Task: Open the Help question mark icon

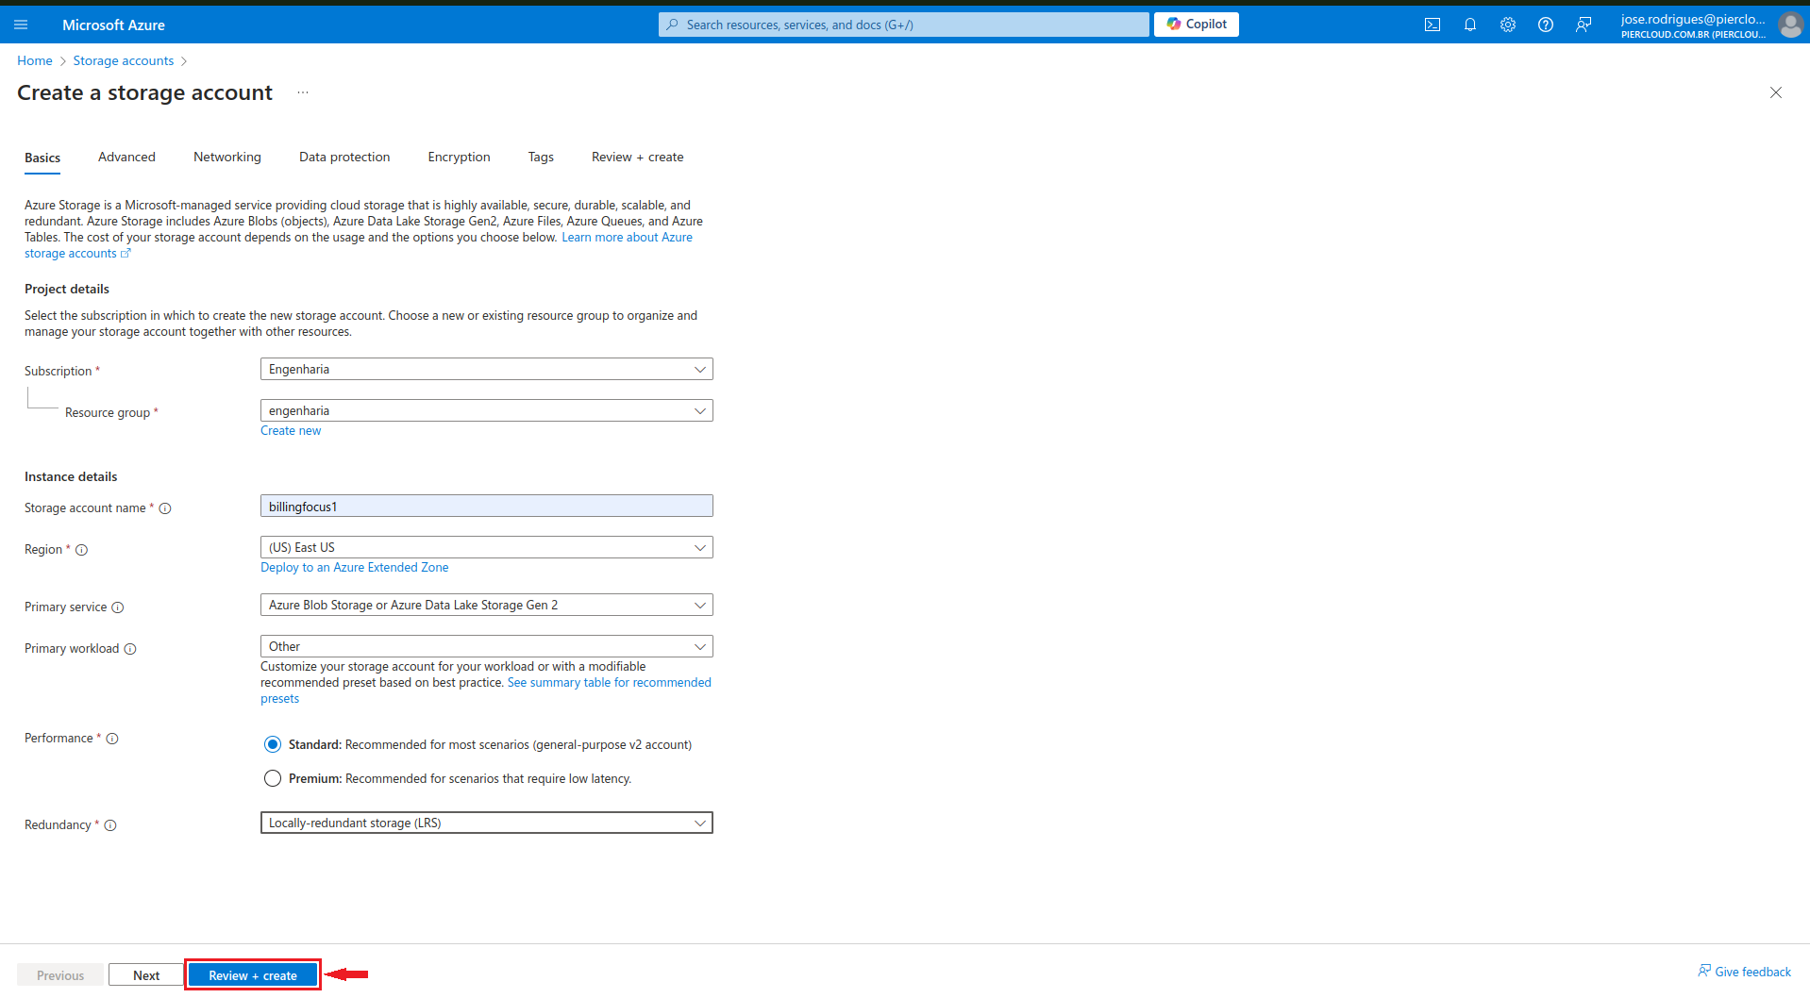Action: click(x=1545, y=25)
